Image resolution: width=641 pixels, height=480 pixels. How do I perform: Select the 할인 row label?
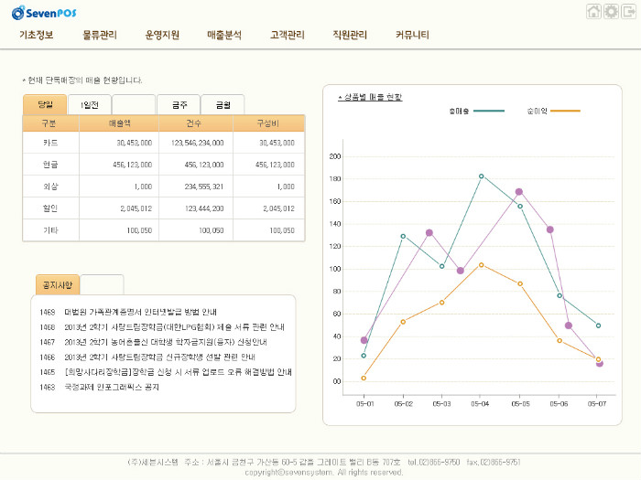click(50, 208)
